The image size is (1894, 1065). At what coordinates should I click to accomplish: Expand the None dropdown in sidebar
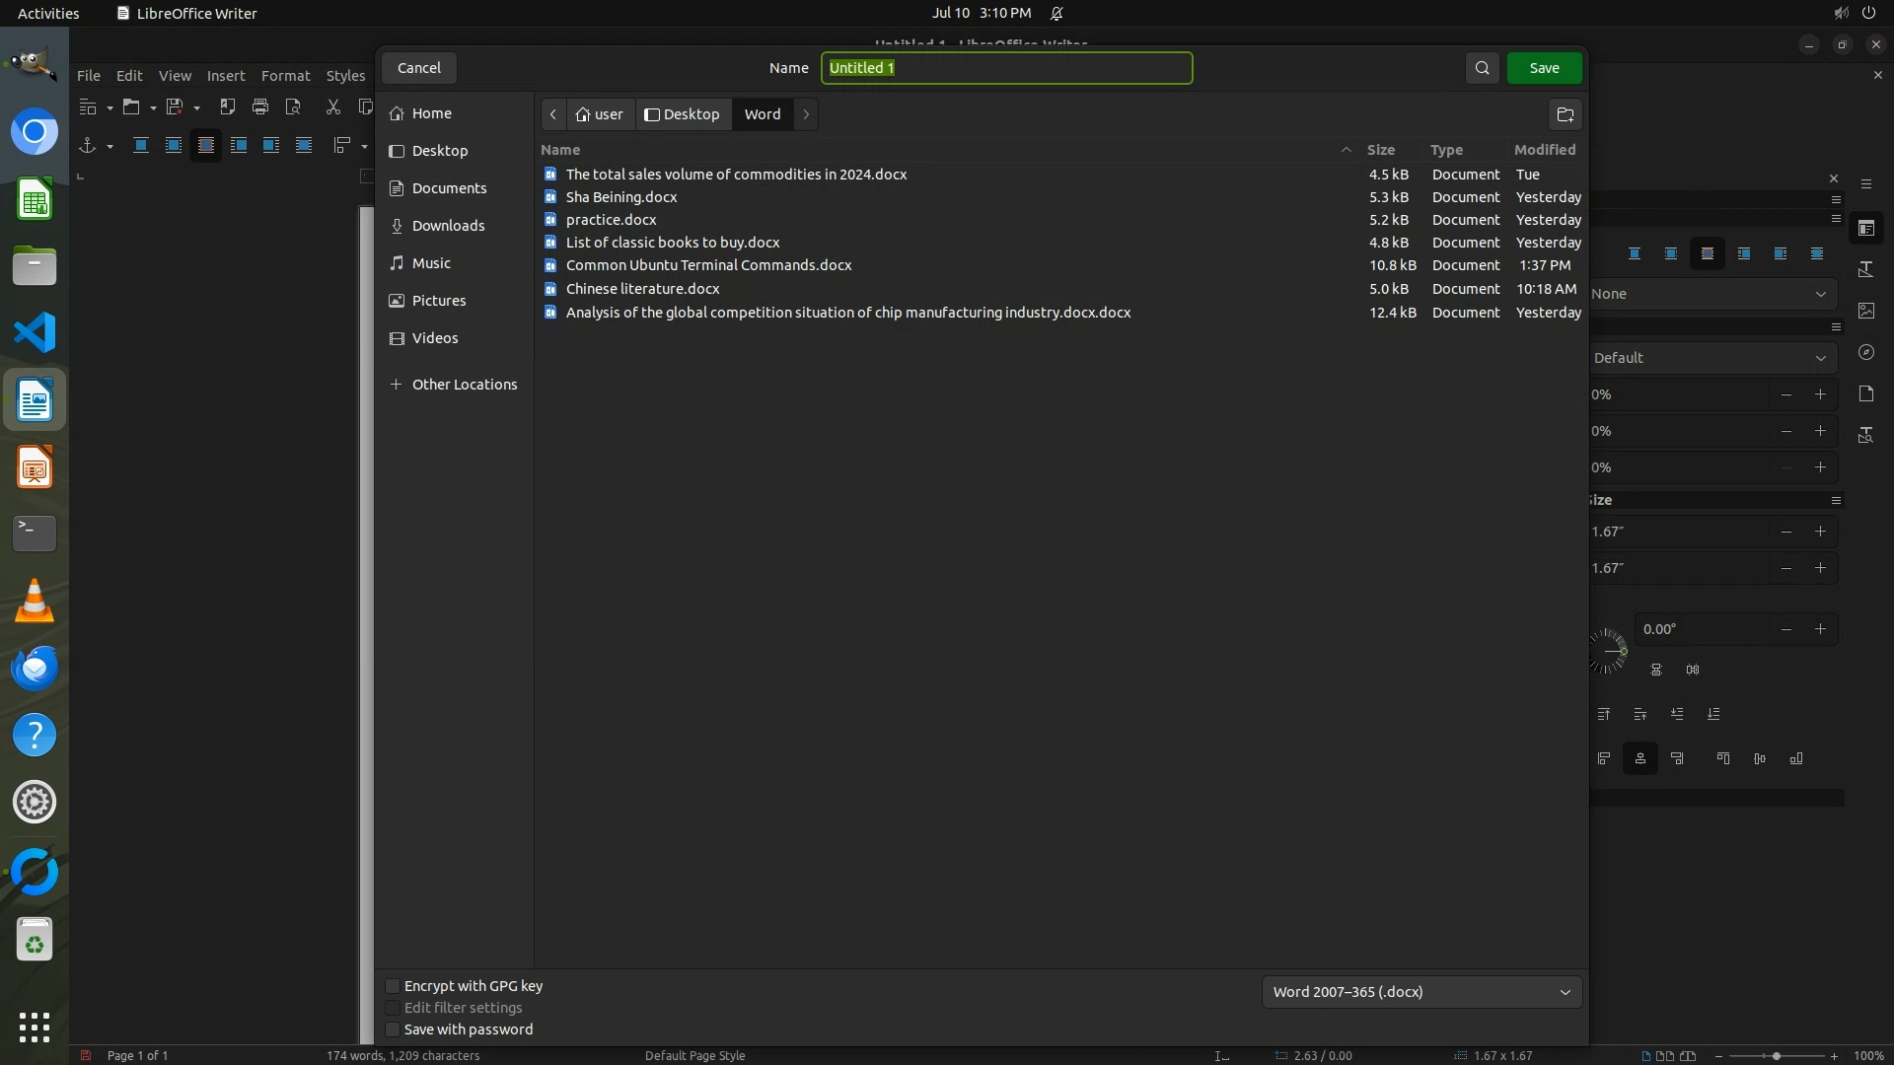(1712, 294)
